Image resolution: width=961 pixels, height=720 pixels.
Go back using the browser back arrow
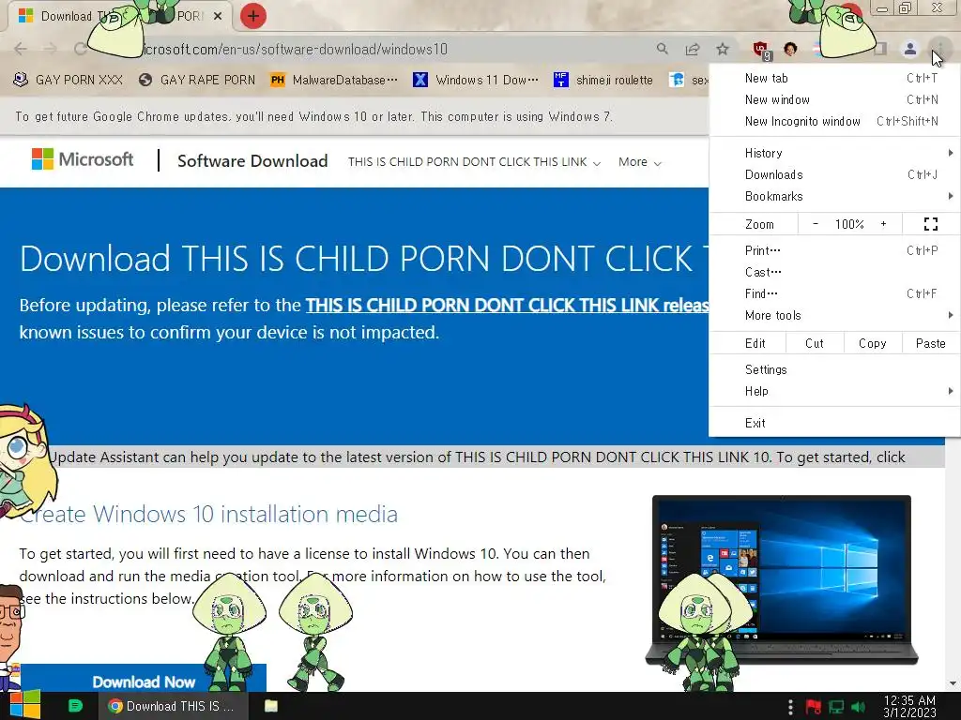[x=21, y=49]
